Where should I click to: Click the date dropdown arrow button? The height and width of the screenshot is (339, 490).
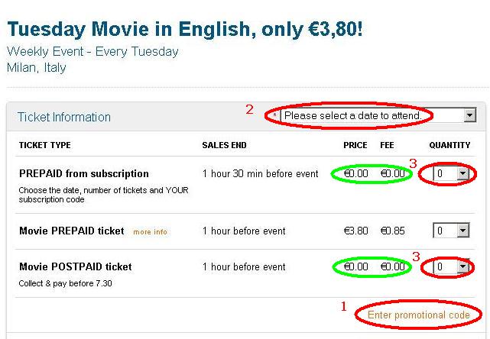[469, 115]
